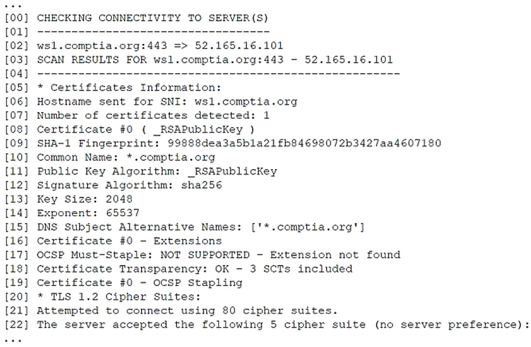Click the SHA-1 fingerprint hash value
The height and width of the screenshot is (347, 531).
point(304,143)
